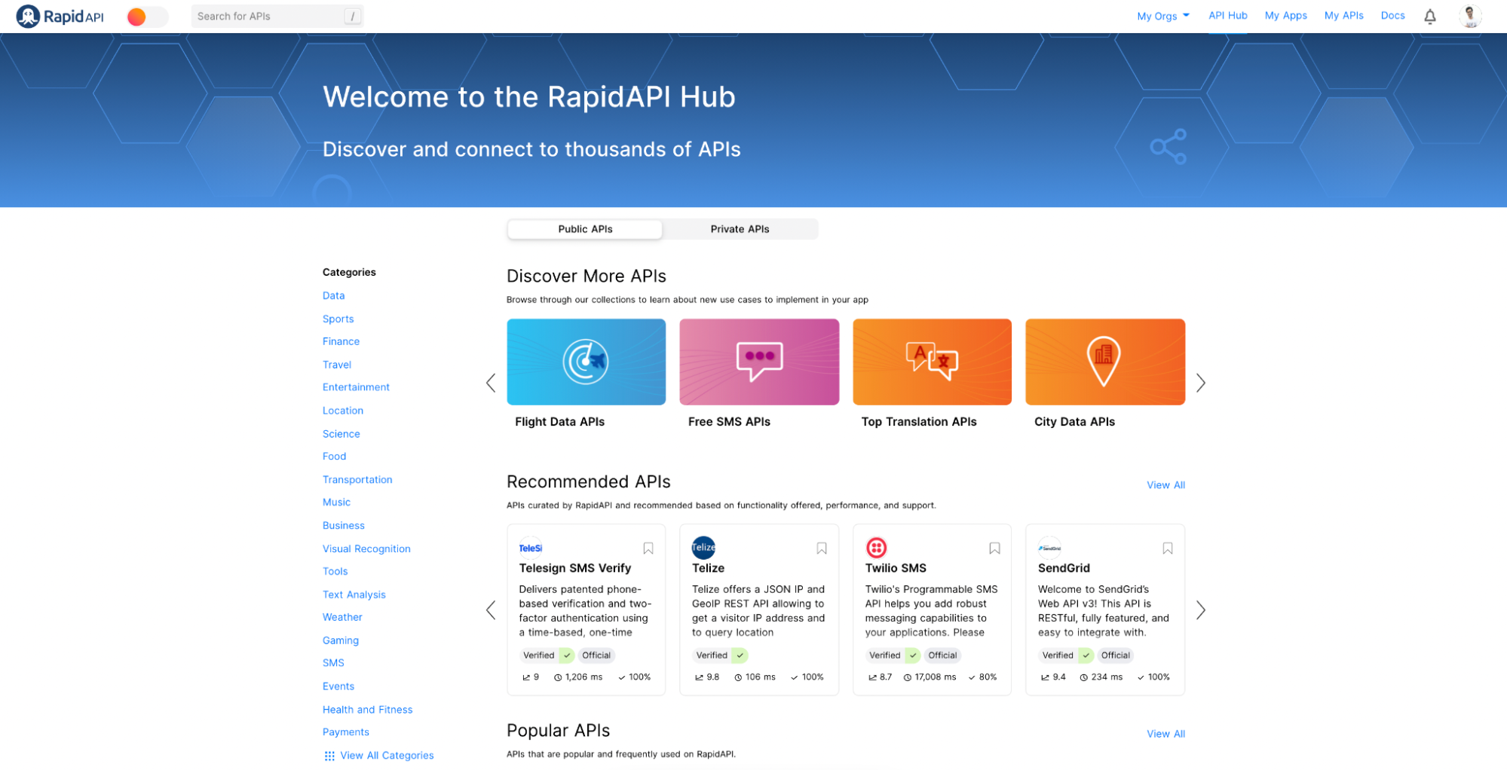The image size is (1507, 770).
Task: Click the Twilio logo icon
Action: 876,548
